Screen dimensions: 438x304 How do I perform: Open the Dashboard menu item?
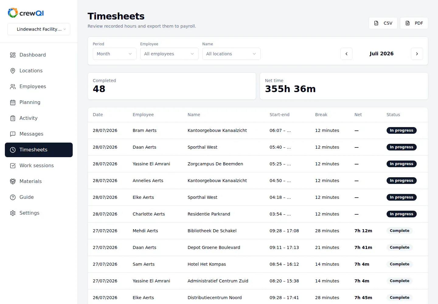tap(39, 55)
